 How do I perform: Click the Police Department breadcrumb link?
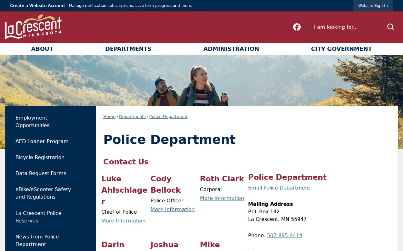coord(168,117)
